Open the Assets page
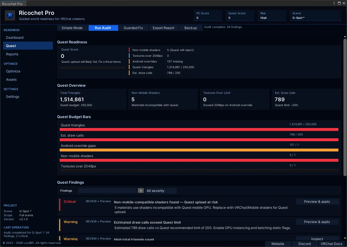The image size is (347, 247). tap(28, 80)
